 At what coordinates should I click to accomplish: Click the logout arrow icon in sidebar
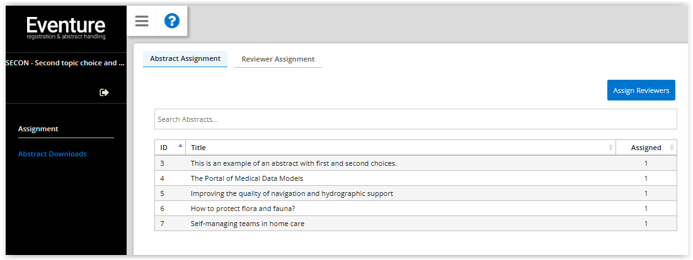pyautogui.click(x=104, y=92)
